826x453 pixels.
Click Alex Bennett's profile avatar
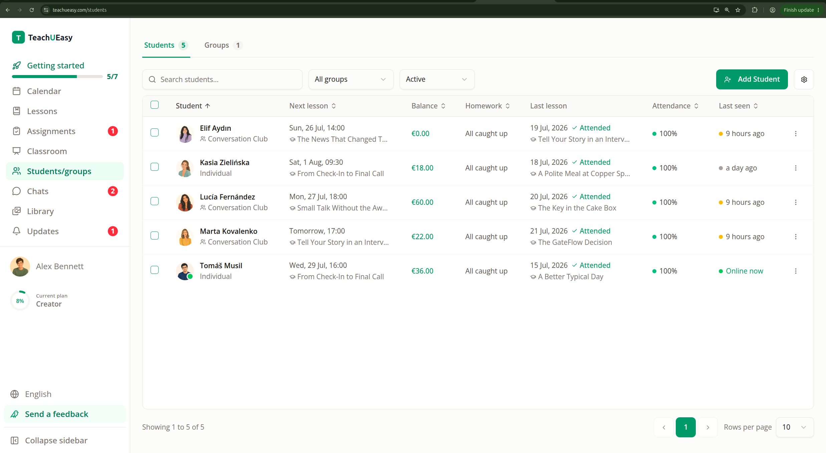coord(20,266)
